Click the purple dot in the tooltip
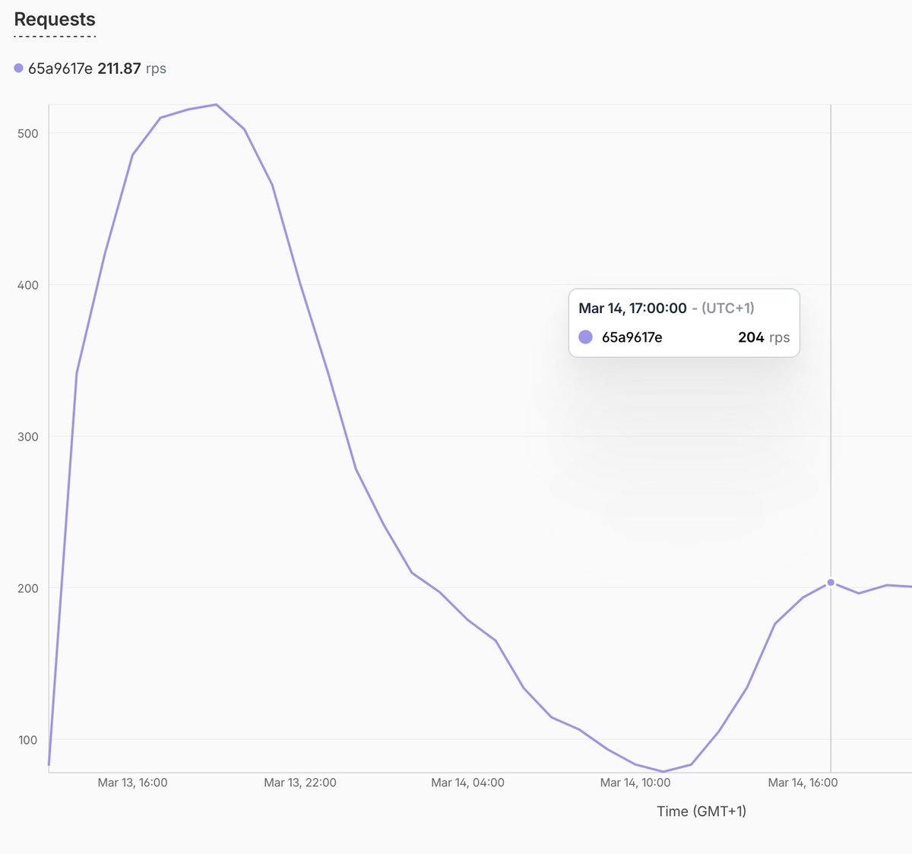This screenshot has width=912, height=854. click(x=585, y=337)
